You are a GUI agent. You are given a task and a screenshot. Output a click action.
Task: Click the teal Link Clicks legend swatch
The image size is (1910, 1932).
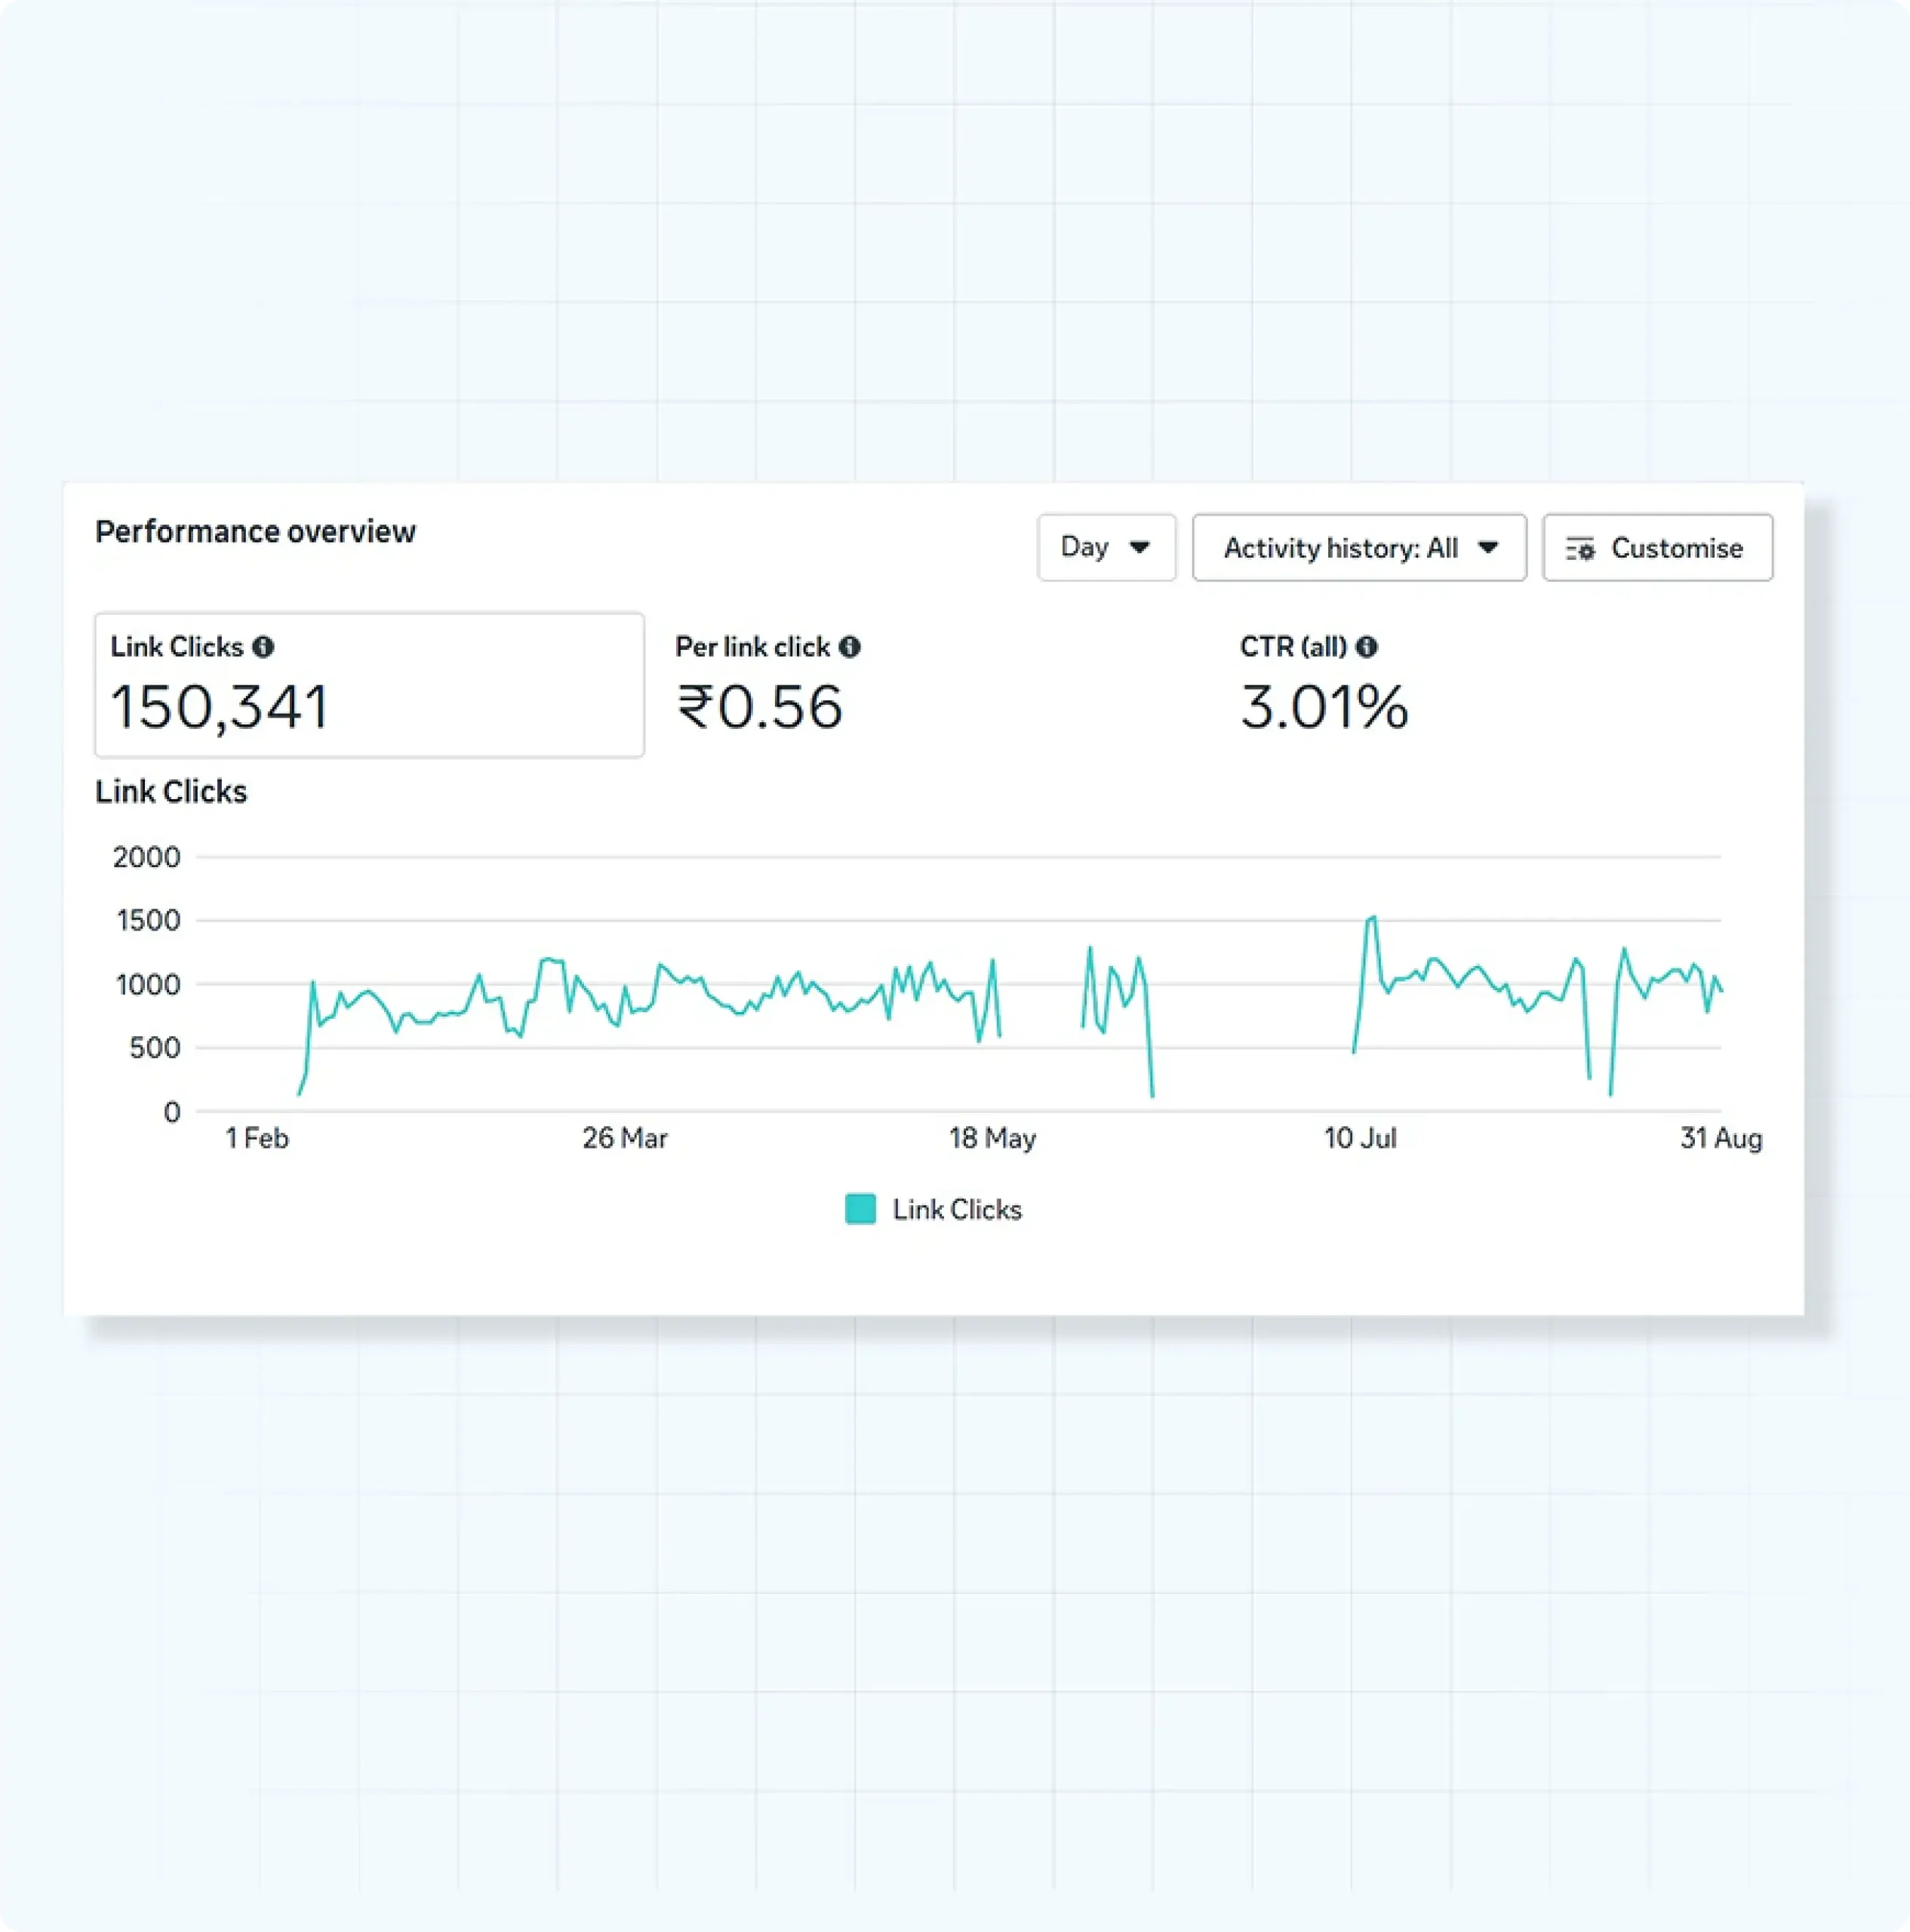(x=860, y=1209)
